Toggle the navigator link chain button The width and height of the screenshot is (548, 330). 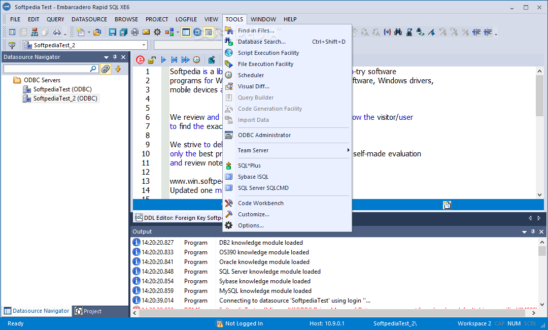(x=106, y=69)
